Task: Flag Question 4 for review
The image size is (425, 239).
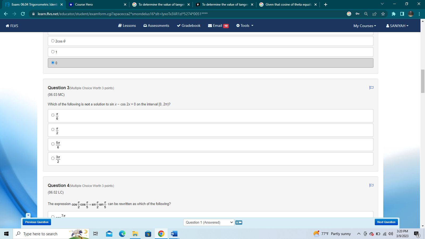Action: (x=371, y=185)
